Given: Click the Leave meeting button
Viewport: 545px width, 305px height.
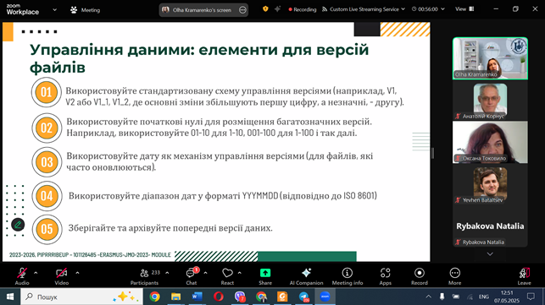Looking at the screenshot, I should tap(524, 276).
